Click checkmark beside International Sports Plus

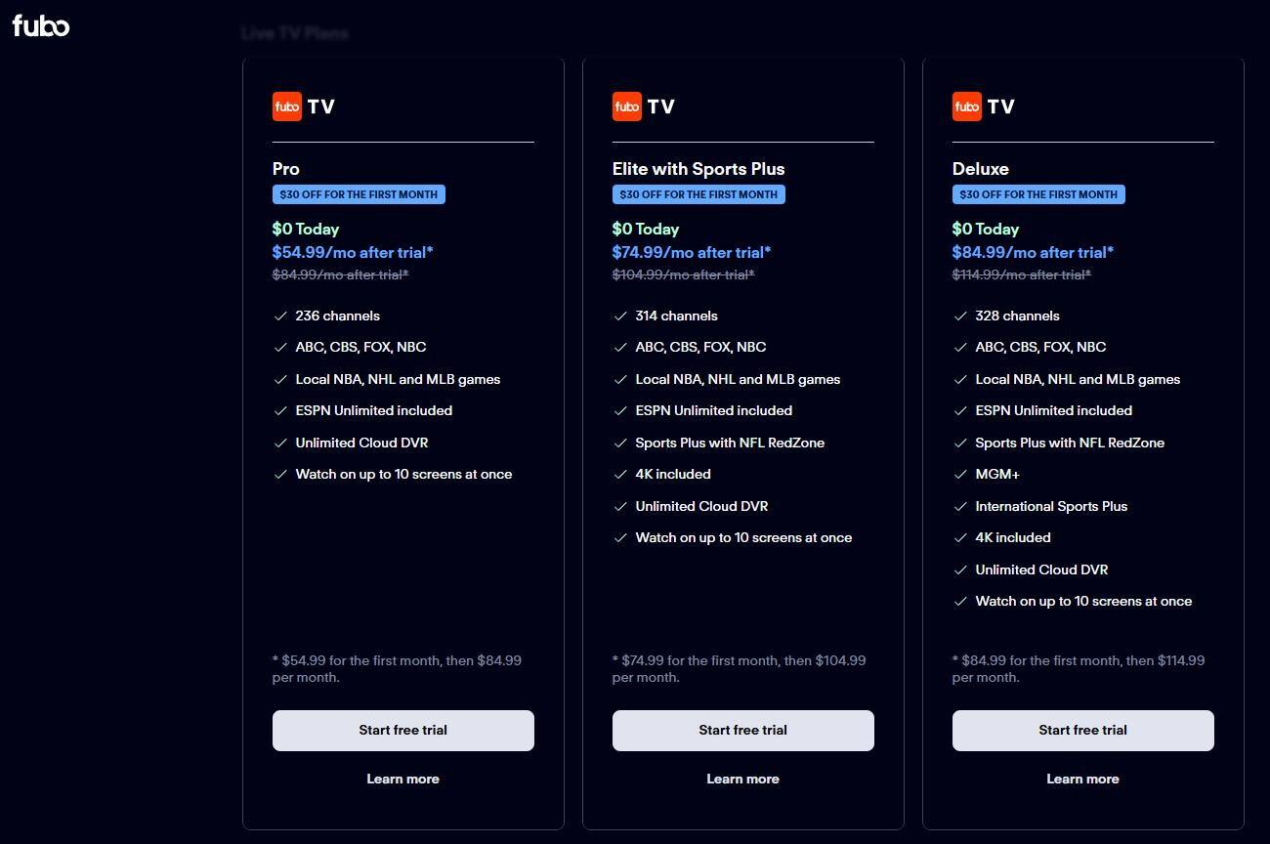[960, 507]
